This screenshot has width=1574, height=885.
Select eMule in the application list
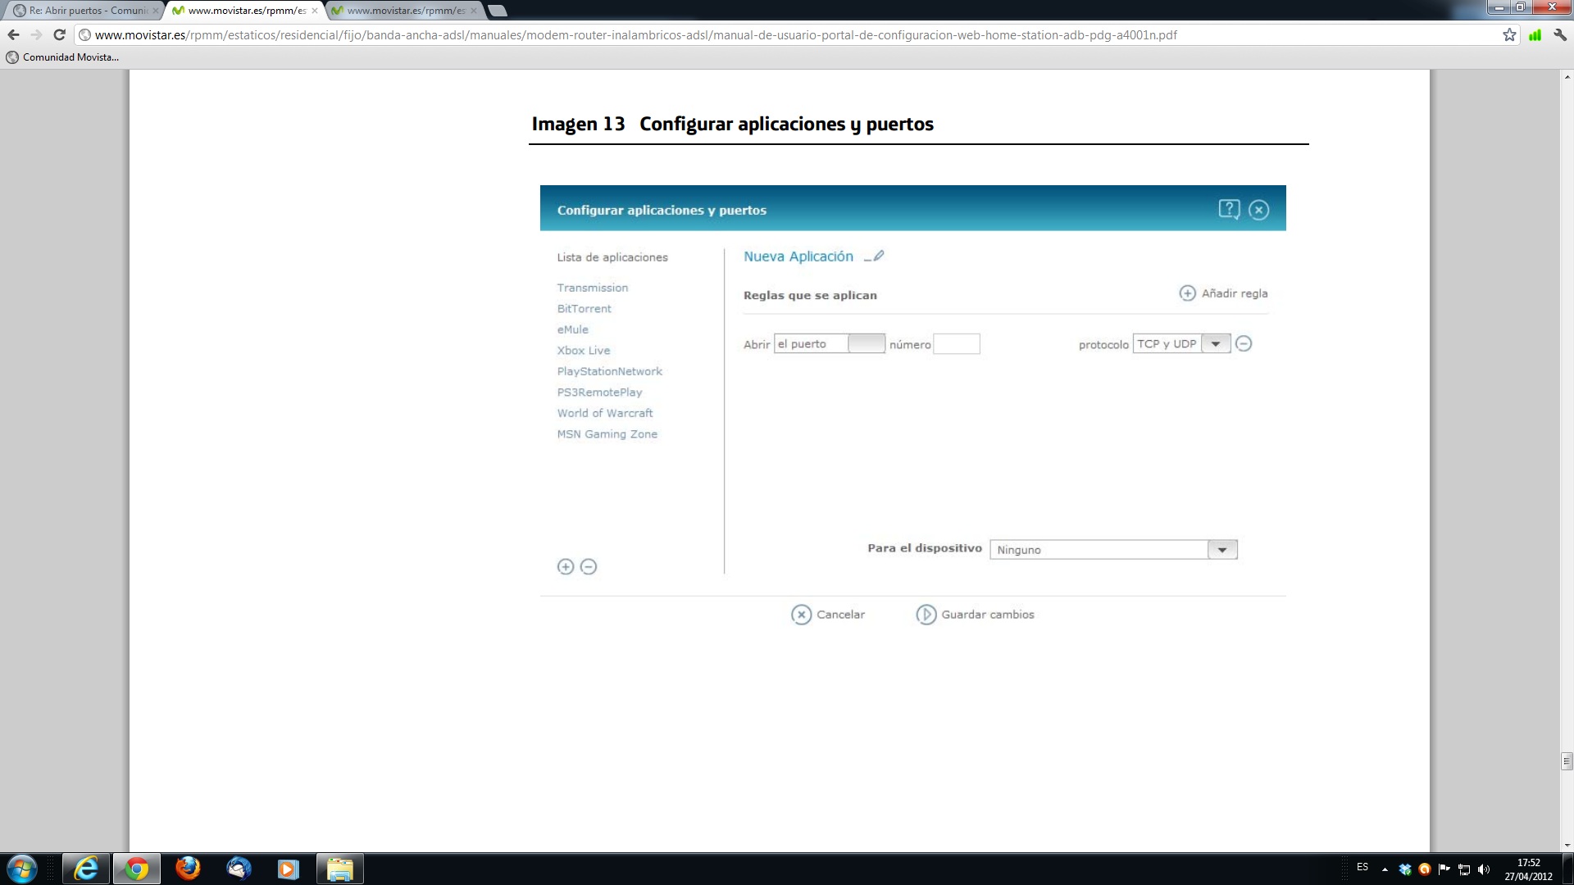coord(572,329)
